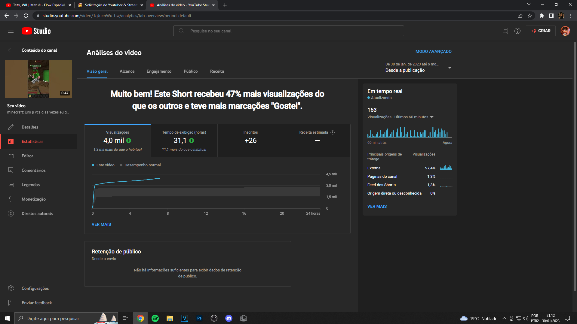
Task: Open Monetização dollar icon
Action: pyautogui.click(x=11, y=199)
